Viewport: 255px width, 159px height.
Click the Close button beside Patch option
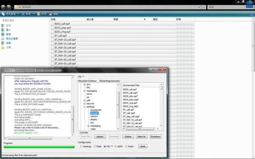(143, 146)
